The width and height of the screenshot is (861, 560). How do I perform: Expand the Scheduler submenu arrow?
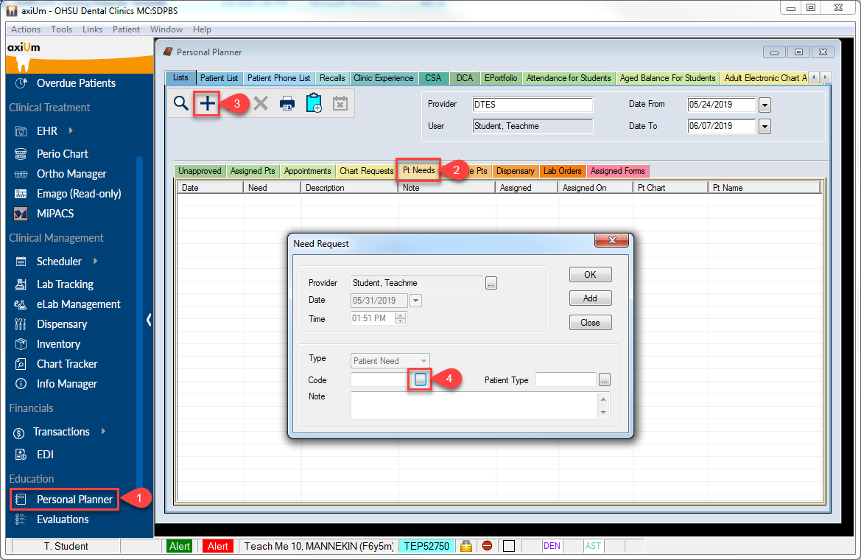pos(96,261)
